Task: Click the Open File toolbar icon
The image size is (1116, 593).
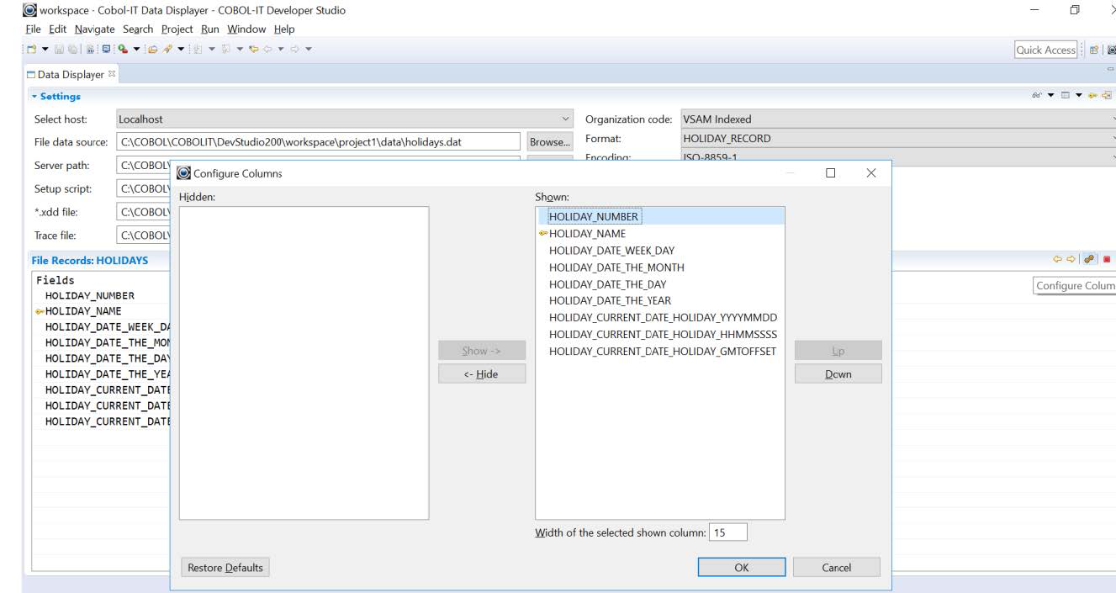Action: click(x=152, y=50)
